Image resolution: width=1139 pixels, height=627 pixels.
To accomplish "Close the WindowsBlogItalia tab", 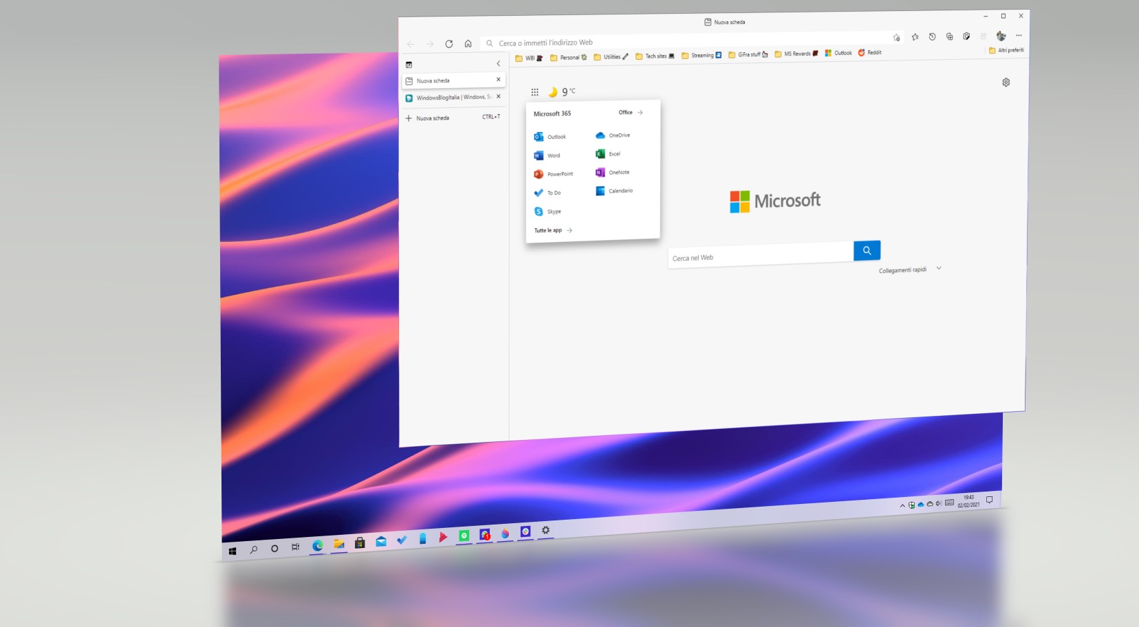I will [x=499, y=96].
